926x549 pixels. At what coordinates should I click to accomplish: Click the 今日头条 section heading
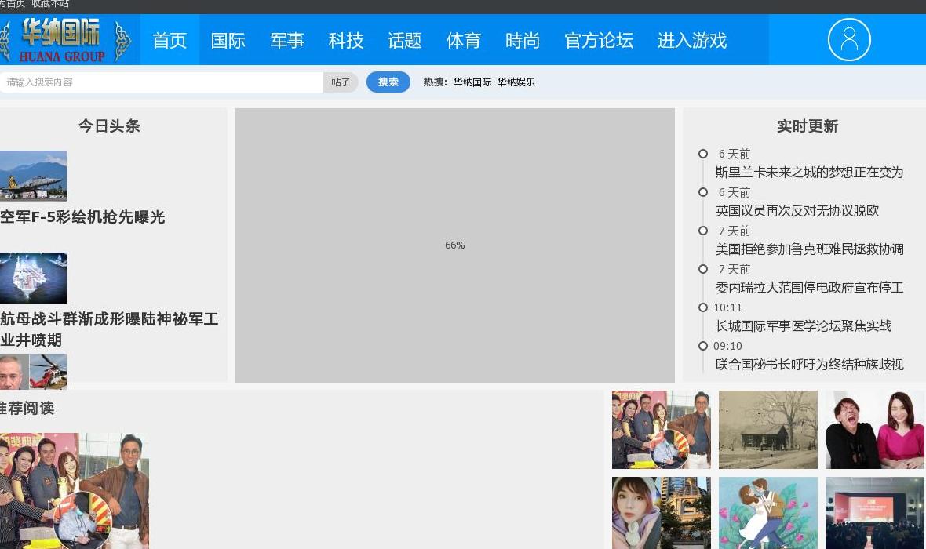109,125
